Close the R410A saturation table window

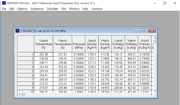tap(152, 31)
